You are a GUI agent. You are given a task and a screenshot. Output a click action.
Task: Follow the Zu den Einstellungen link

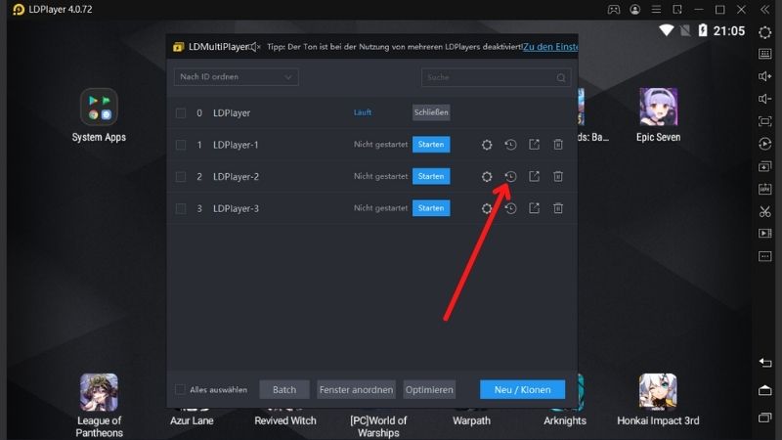550,47
